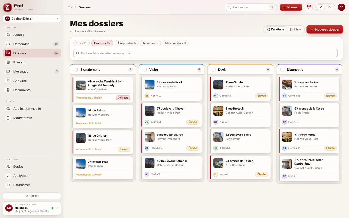Click the Nouveau dossier button

[x=325, y=29]
